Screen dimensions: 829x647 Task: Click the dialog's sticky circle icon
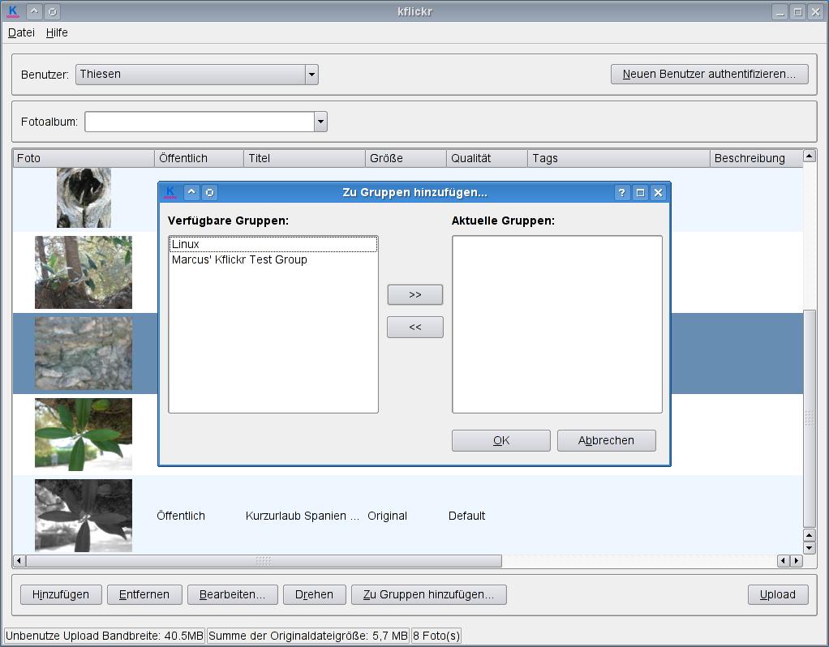coord(210,192)
